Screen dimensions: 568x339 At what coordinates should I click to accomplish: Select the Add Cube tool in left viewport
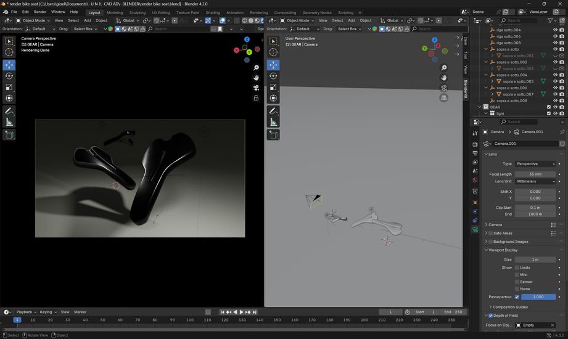coord(9,135)
